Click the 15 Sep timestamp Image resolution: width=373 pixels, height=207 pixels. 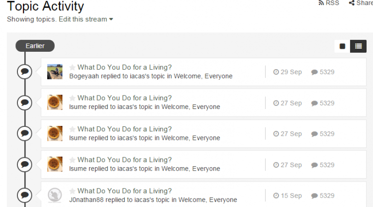(x=287, y=196)
